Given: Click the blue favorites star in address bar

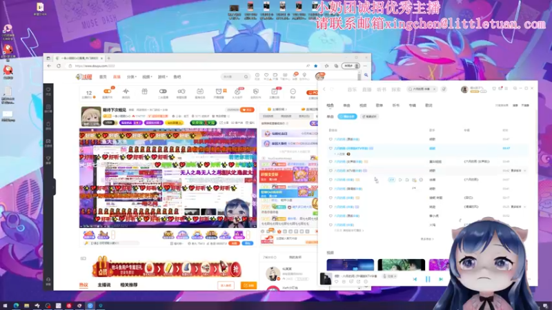Looking at the screenshot, I should point(316,65).
